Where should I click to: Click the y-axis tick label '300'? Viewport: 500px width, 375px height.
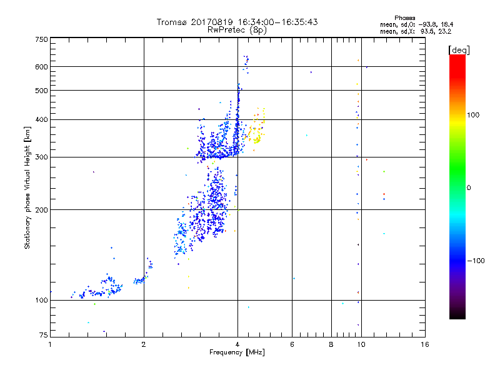click(x=41, y=157)
